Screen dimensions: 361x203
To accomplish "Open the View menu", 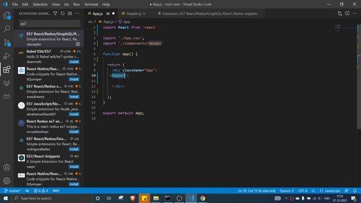I will [56, 5].
